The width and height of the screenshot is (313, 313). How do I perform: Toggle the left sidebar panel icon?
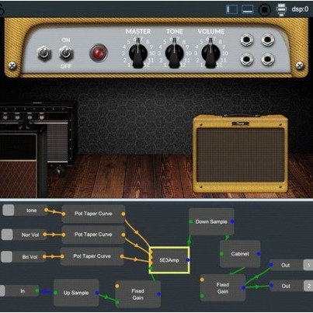click(x=231, y=9)
